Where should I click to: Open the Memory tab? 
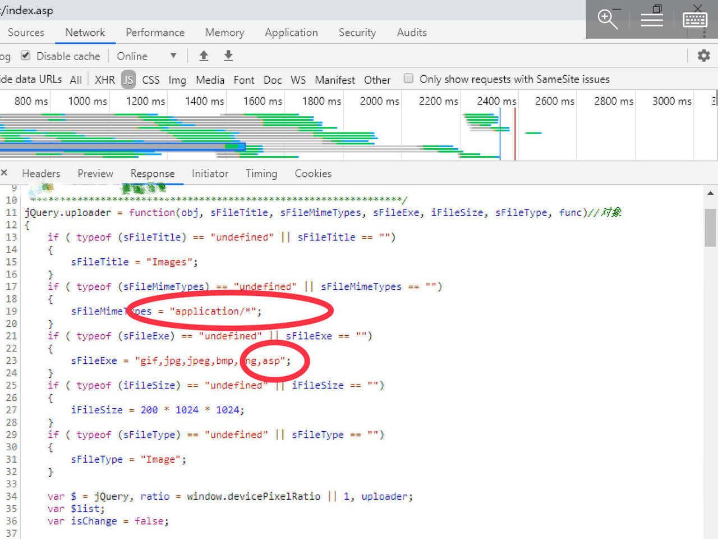tap(224, 33)
